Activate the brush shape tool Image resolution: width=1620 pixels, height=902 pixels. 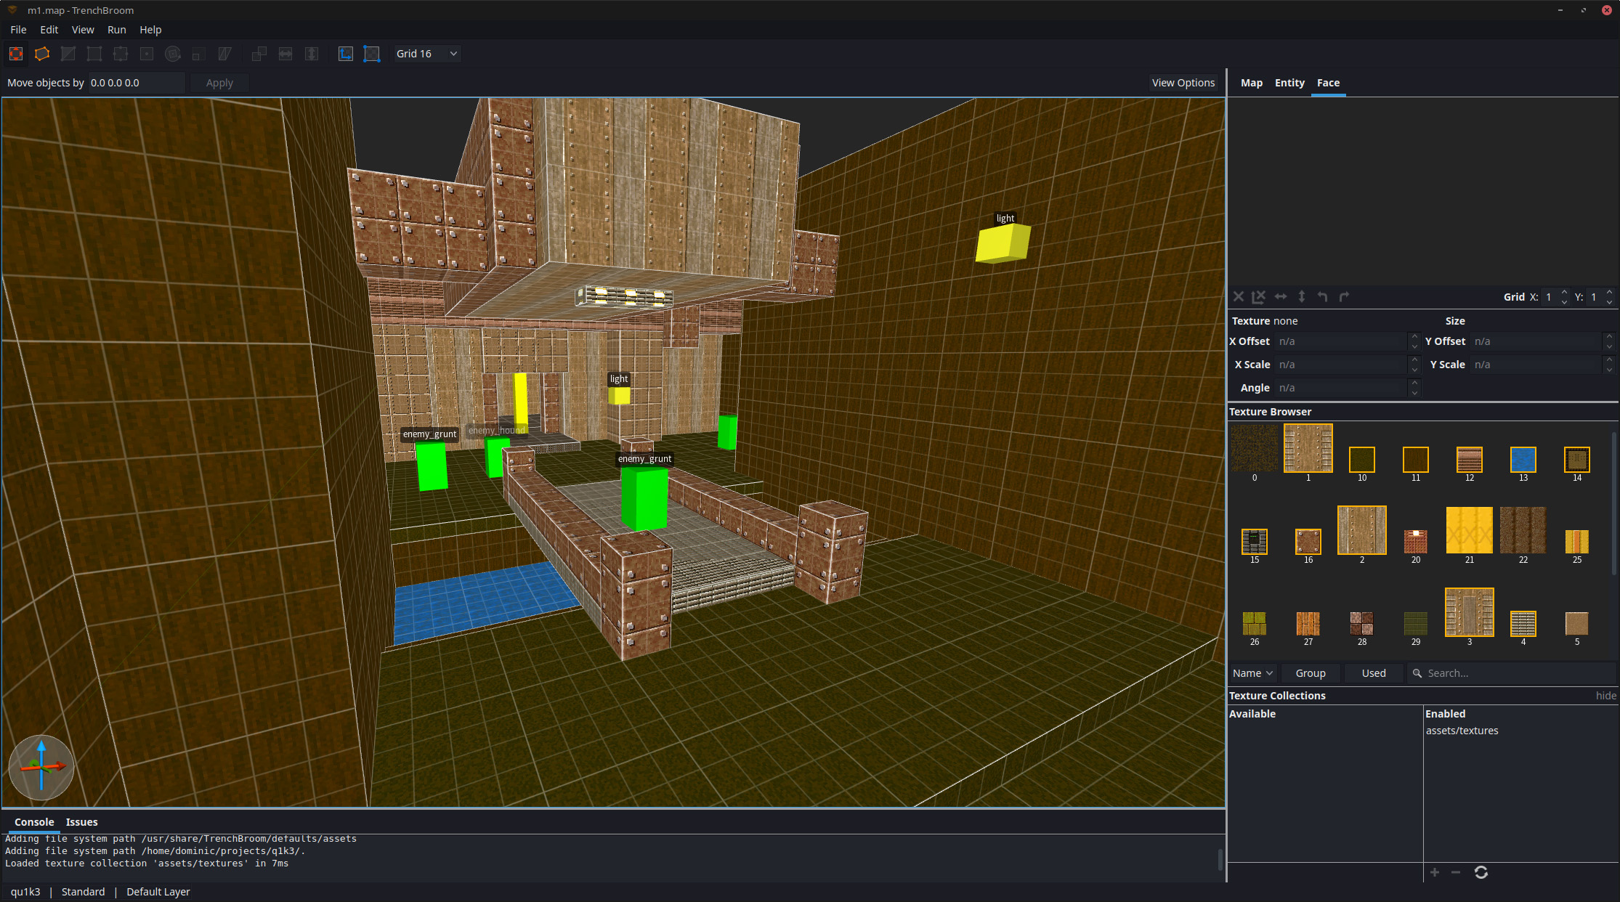coord(41,54)
